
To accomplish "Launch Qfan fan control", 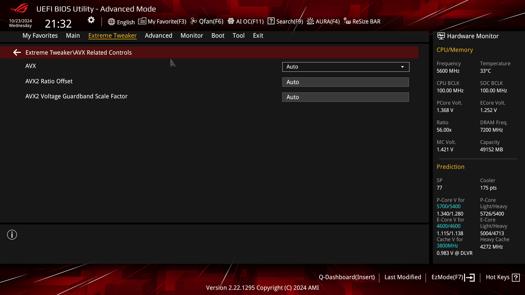I will coord(194,21).
